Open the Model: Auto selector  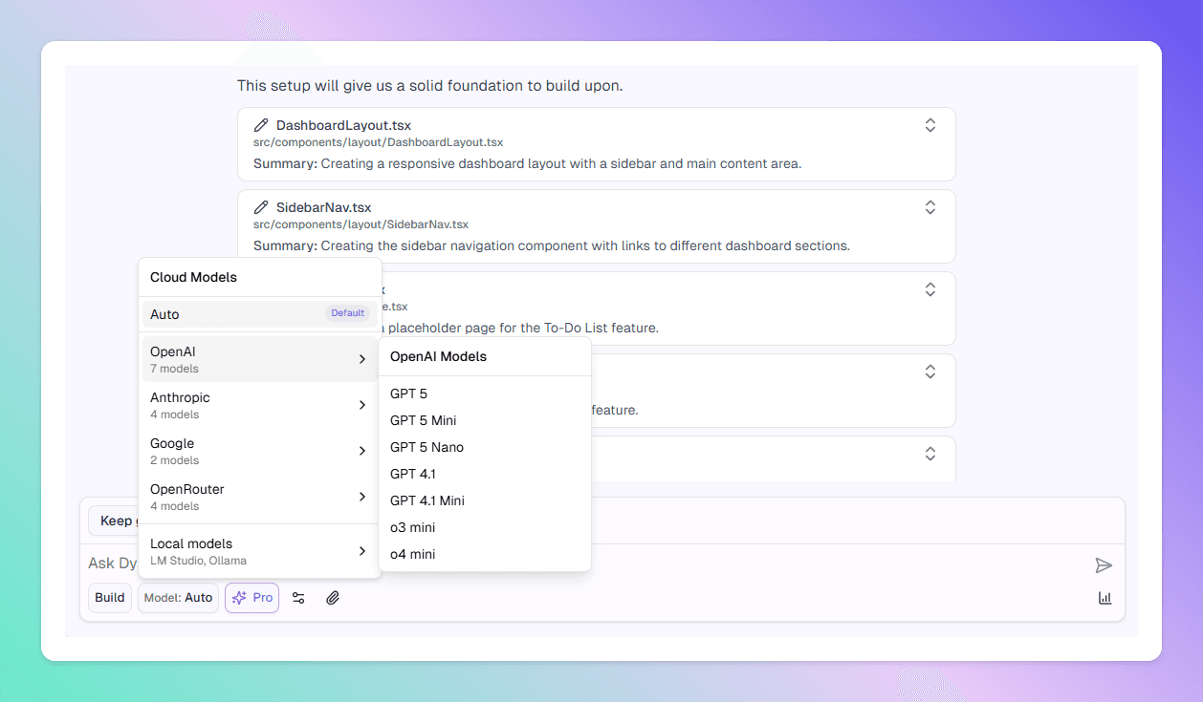pyautogui.click(x=178, y=598)
